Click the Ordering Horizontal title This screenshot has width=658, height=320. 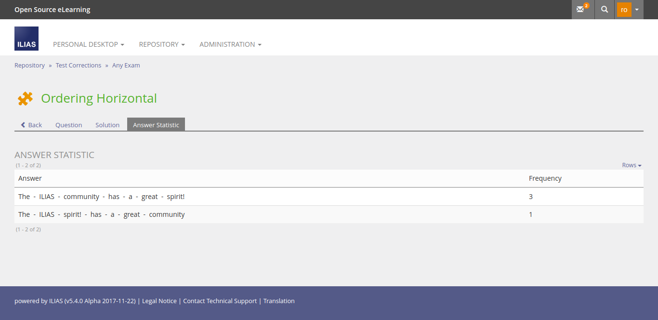[99, 98]
